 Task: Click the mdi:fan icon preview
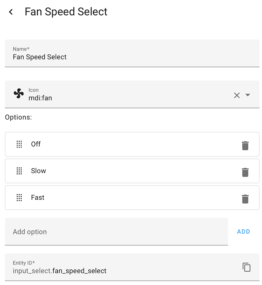pos(18,94)
